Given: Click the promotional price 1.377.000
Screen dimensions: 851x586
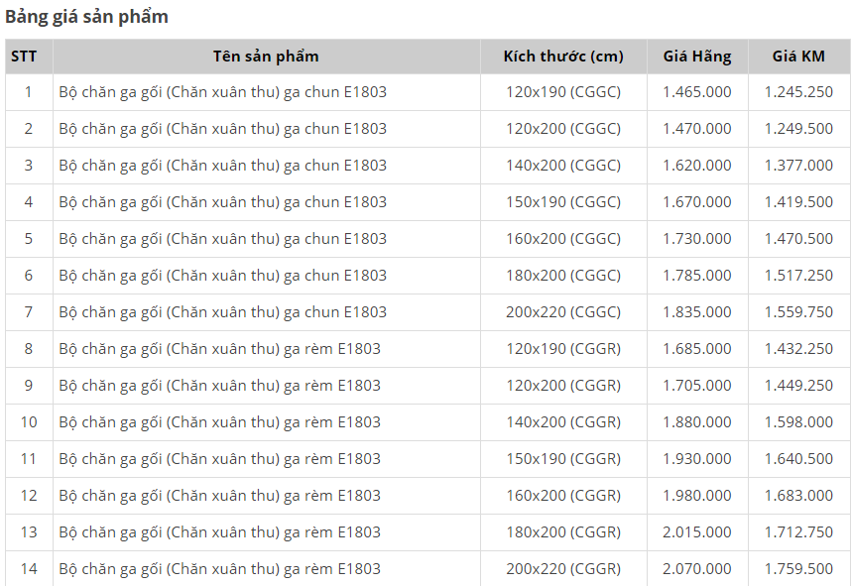Looking at the screenshot, I should click(x=798, y=166).
